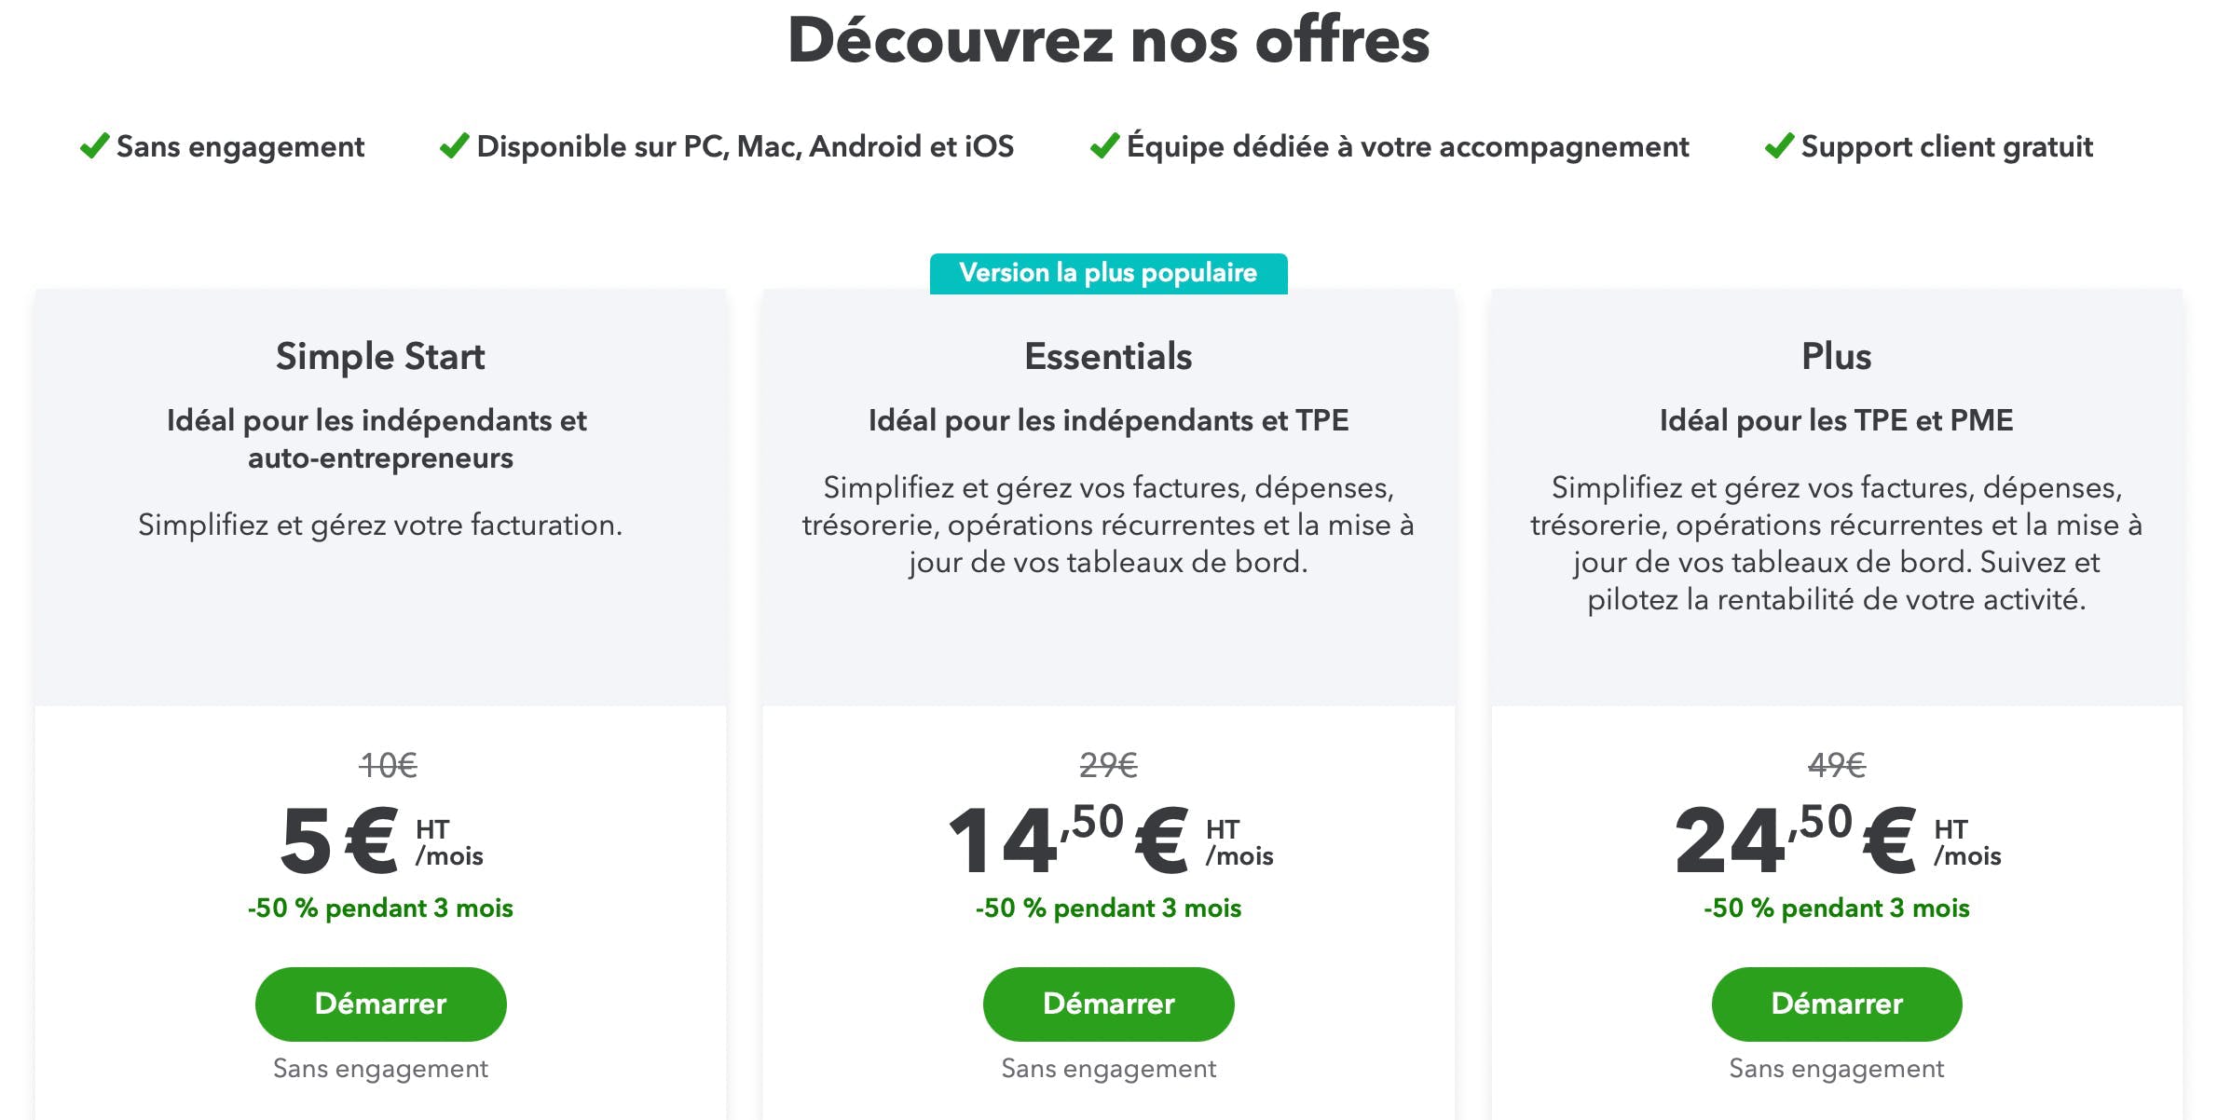Image resolution: width=2231 pixels, height=1120 pixels.
Task: Click the 5 € HT/mois price
Action: point(381,840)
